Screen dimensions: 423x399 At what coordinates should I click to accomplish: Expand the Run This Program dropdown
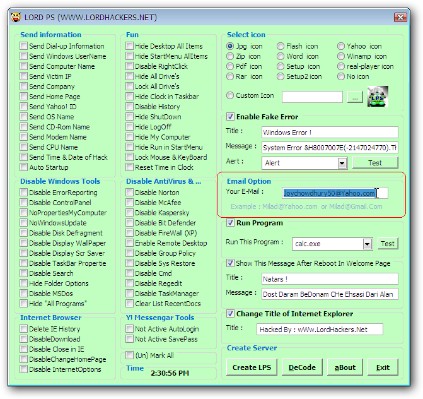tap(368, 244)
